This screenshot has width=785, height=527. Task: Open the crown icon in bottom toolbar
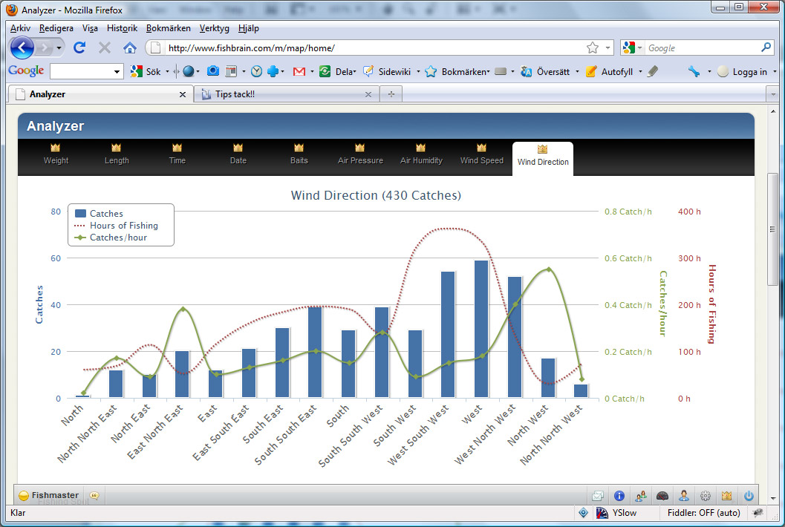(x=727, y=496)
